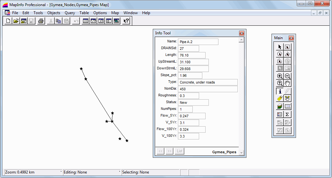This screenshot has width=332, height=178.
Task: Close the Info Tool window
Action: point(242,33)
